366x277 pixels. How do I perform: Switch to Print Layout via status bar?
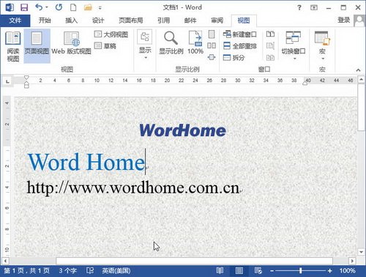pos(239,270)
